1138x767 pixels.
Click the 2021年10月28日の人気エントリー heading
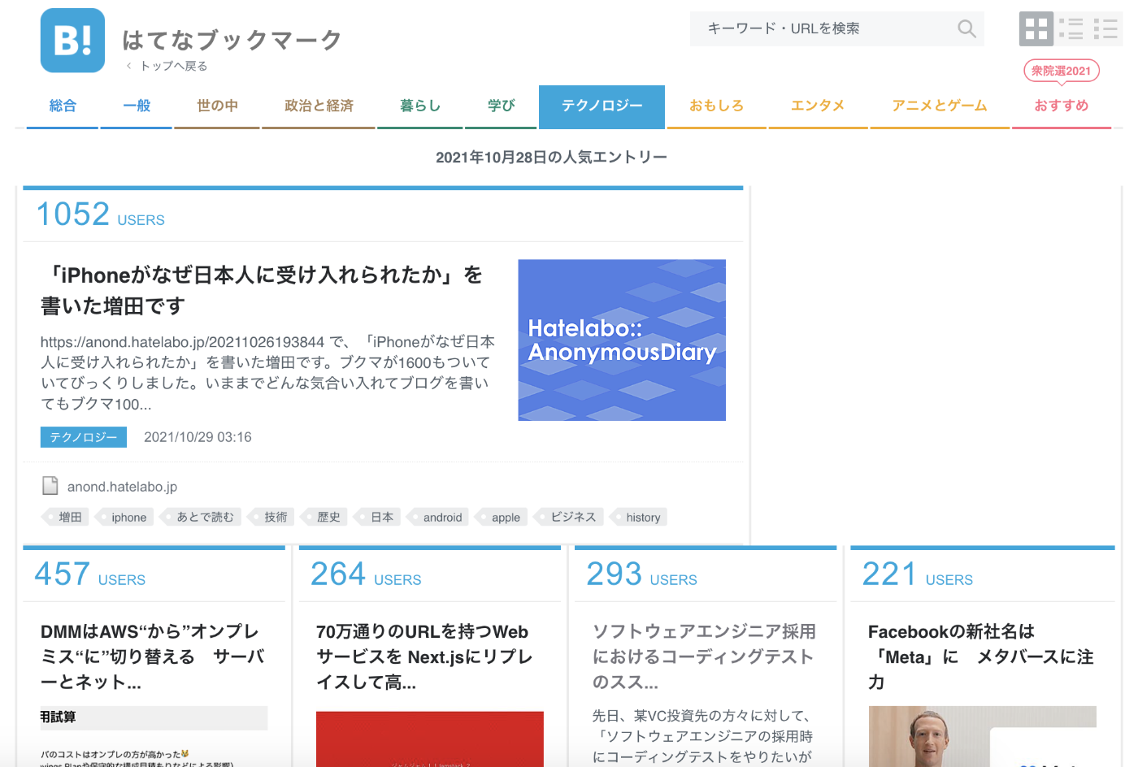[x=551, y=158]
